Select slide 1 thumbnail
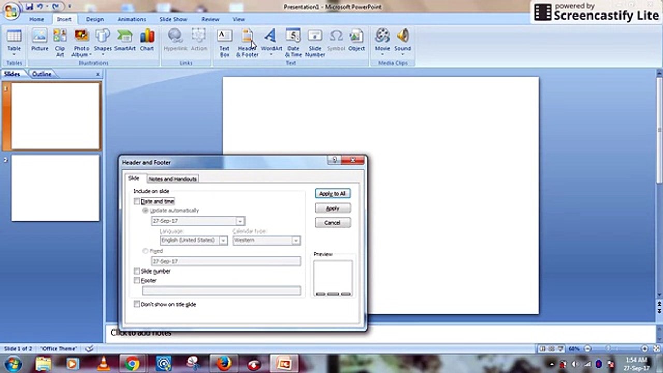 (x=55, y=116)
